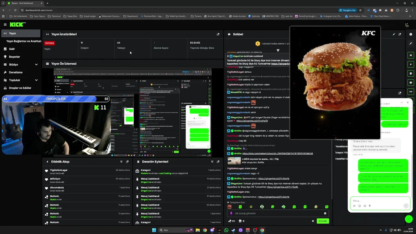Select Yayın in the dashboard sidebar

pyautogui.click(x=20, y=33)
